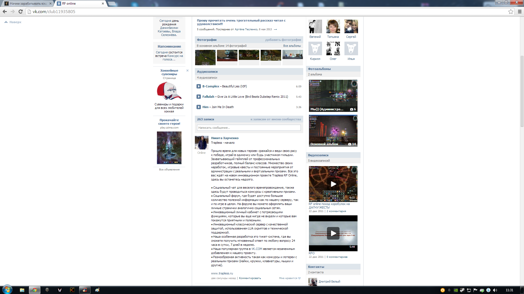The image size is (524, 294).
Task: Play Fallulah Give Us A Little Love
Action: click(x=199, y=97)
